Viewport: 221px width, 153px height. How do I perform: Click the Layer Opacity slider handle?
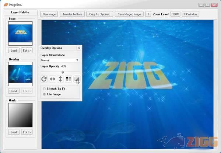tap(63, 72)
